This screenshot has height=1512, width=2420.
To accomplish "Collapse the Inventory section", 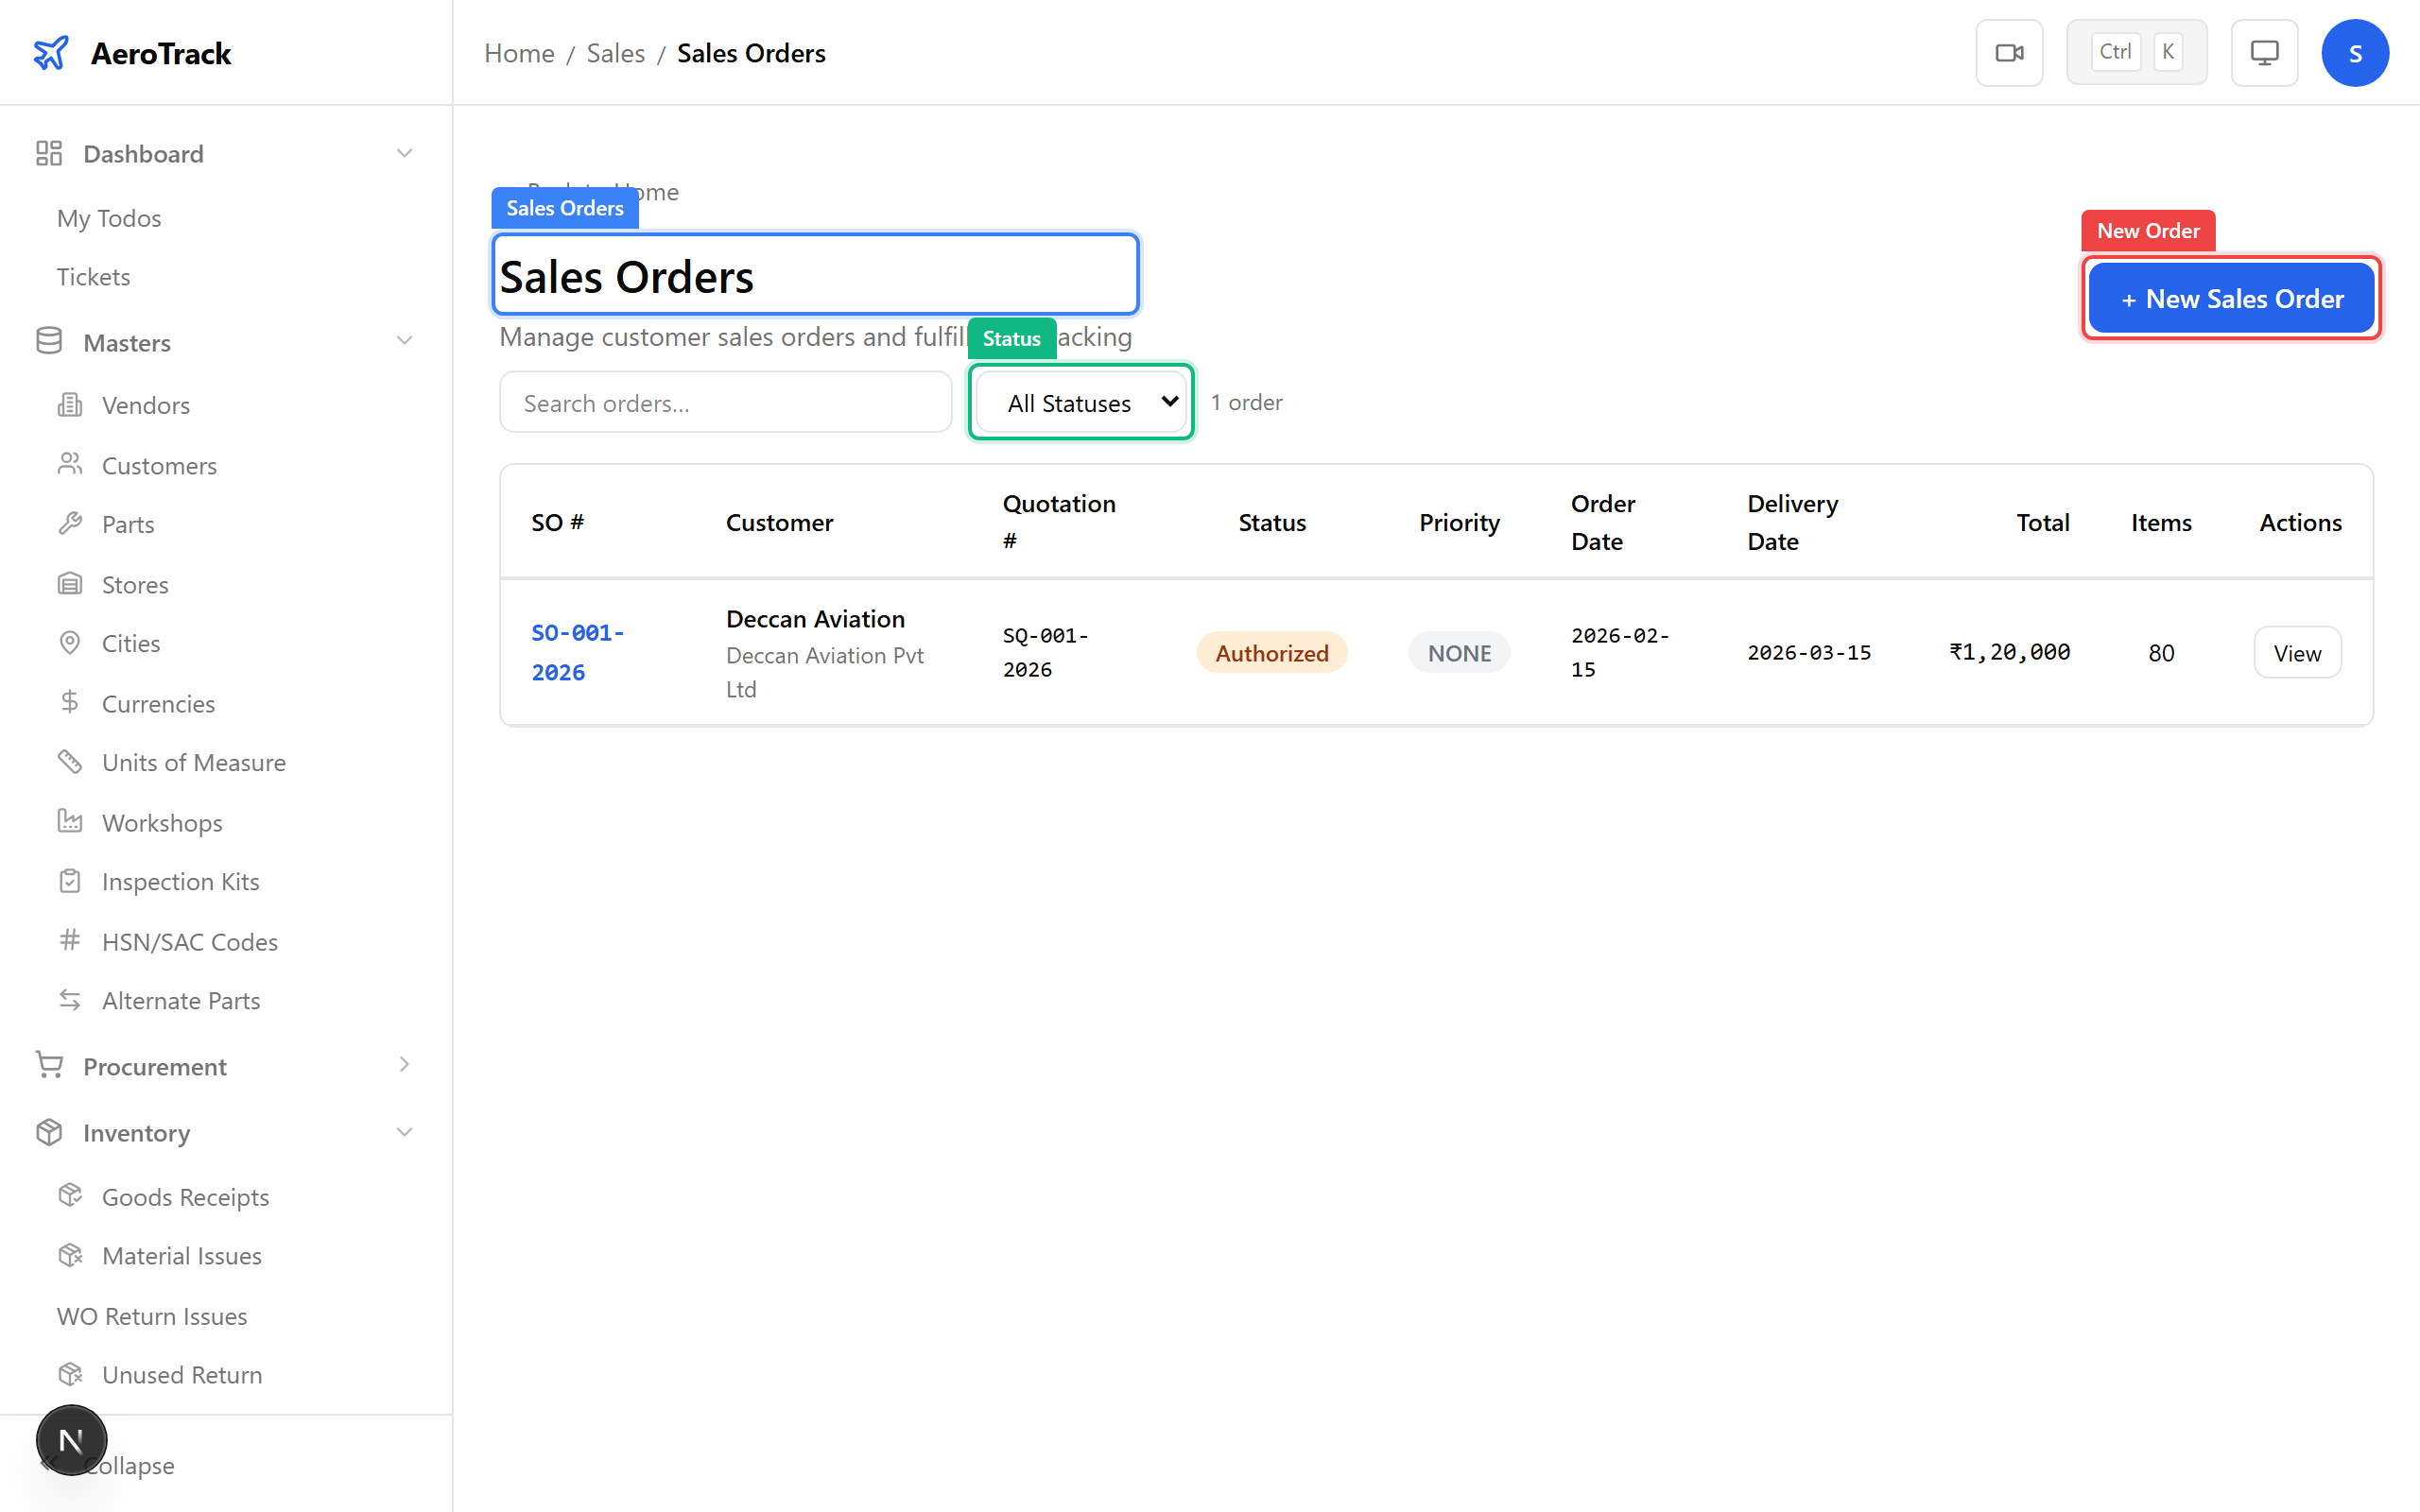I will point(404,1132).
